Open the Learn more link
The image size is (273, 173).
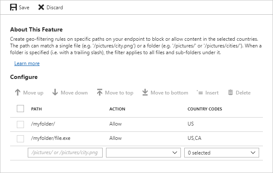coord(27,63)
